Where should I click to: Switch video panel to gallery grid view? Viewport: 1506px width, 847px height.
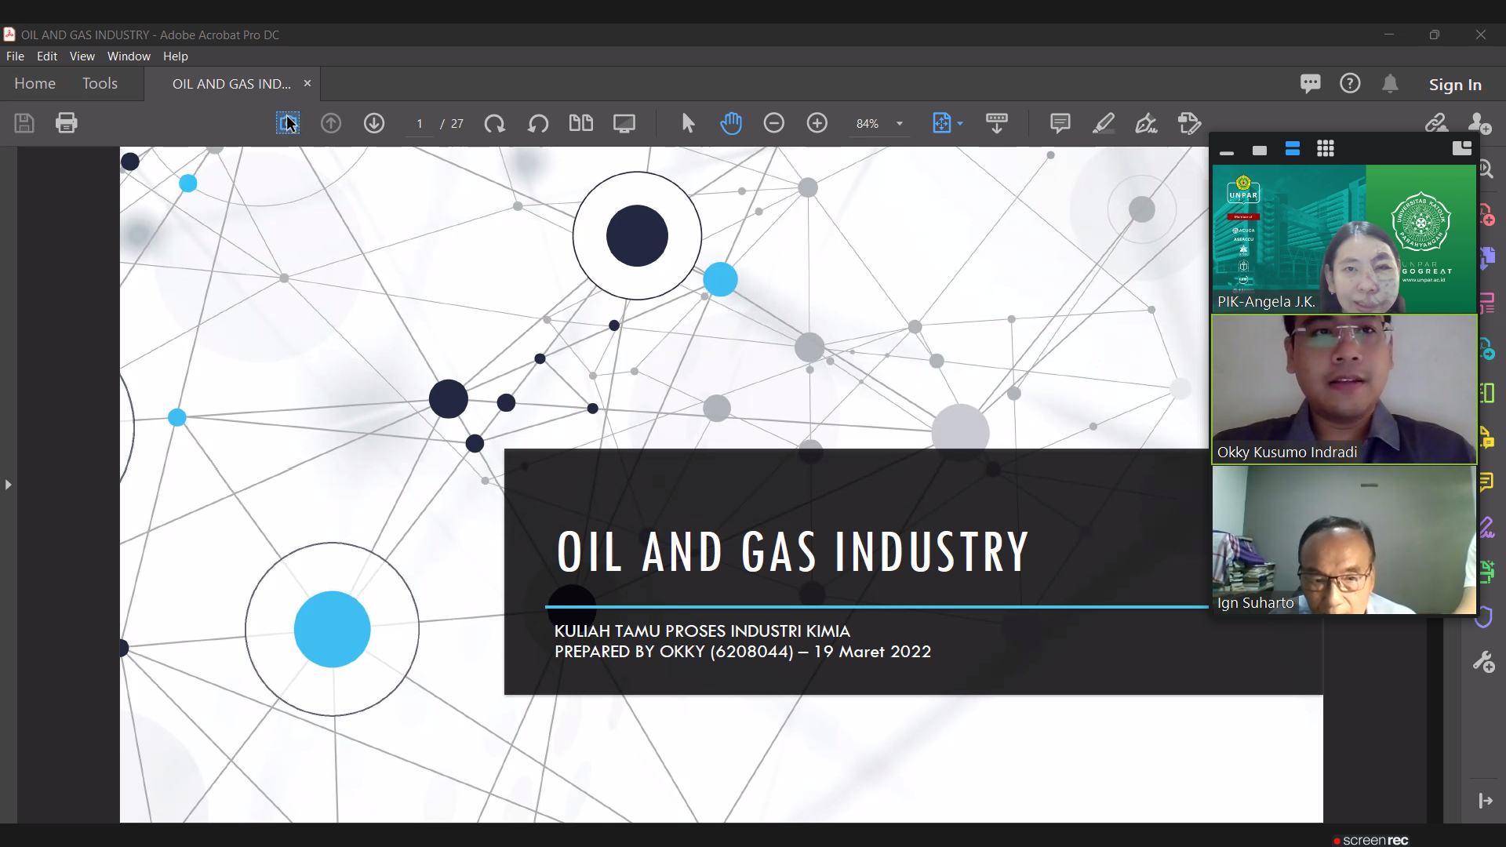(1325, 149)
